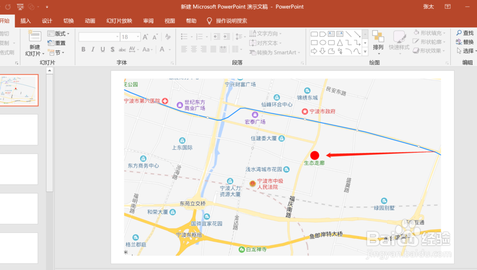Center align text
Image resolution: width=477 pixels, height=270 pixels.
coord(194,49)
